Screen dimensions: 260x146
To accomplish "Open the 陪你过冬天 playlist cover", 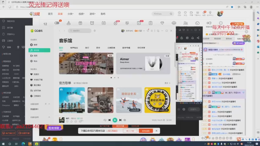I will pyautogui.click(x=129, y=100).
